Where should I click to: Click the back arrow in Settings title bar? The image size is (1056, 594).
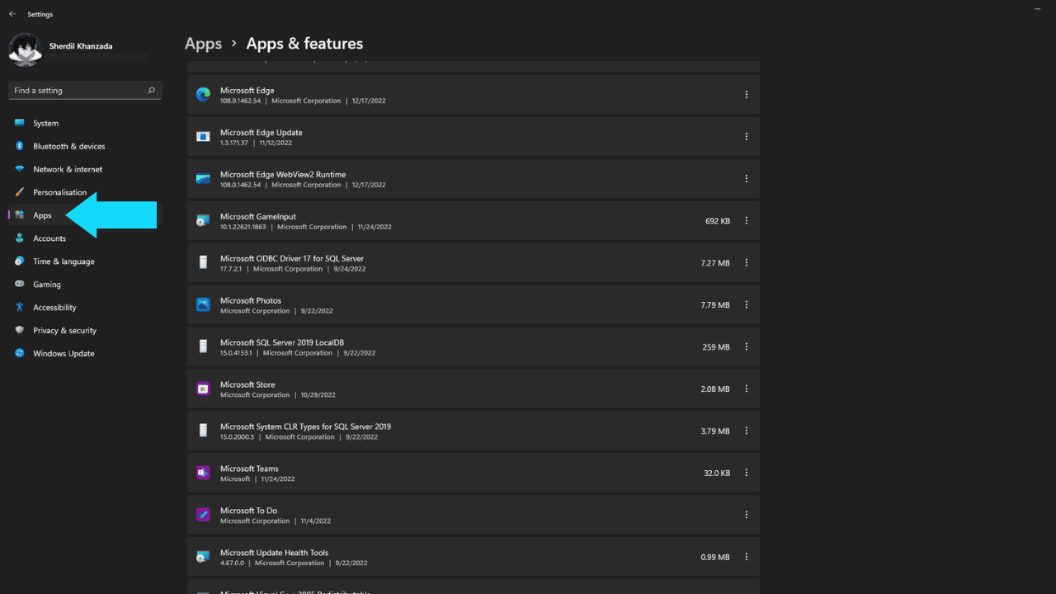[12, 14]
